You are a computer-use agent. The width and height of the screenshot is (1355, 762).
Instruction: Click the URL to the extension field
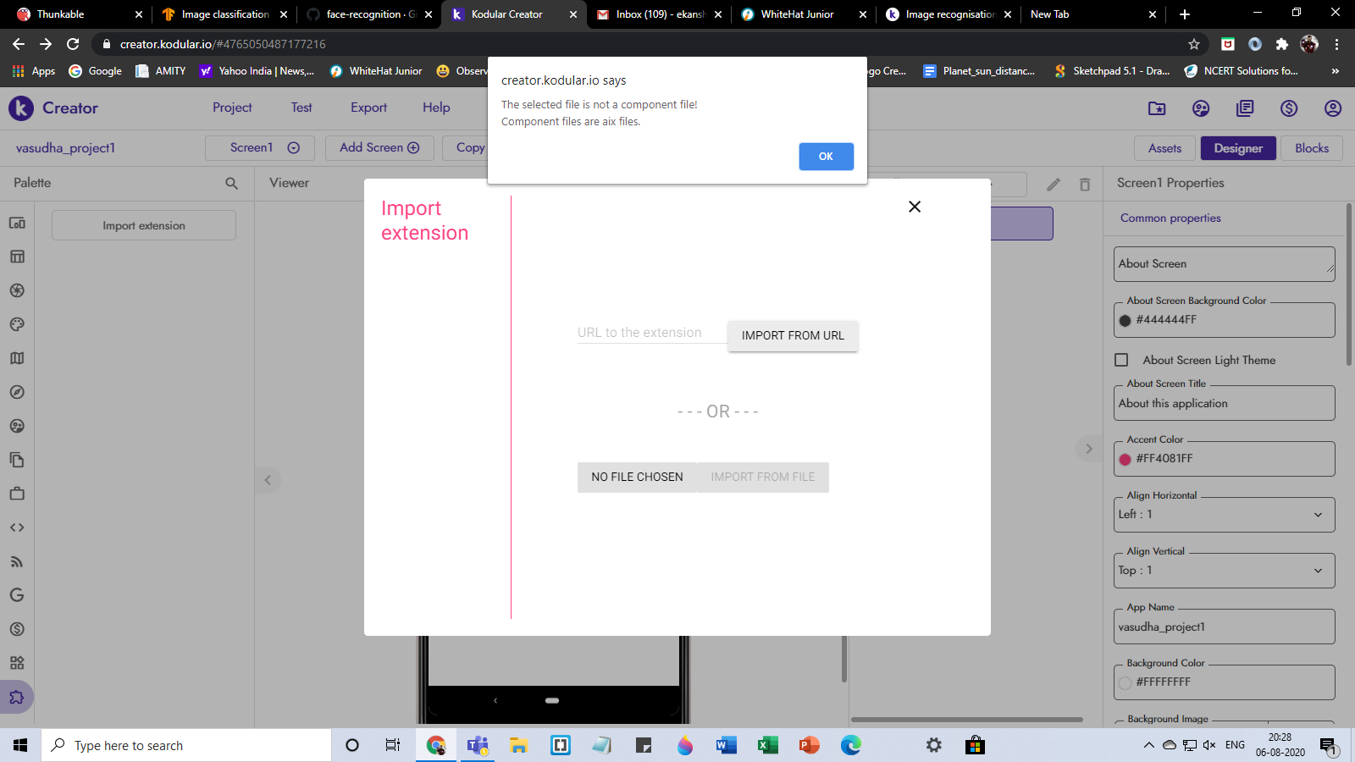pyautogui.click(x=651, y=333)
